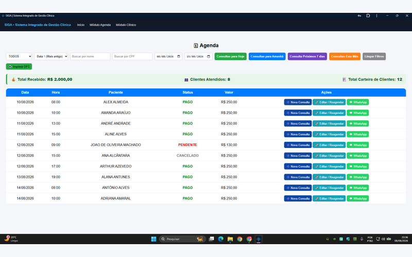The height and width of the screenshot is (257, 412).
Task: Click the volume speaker icon in system tray
Action: pyautogui.click(x=383, y=239)
